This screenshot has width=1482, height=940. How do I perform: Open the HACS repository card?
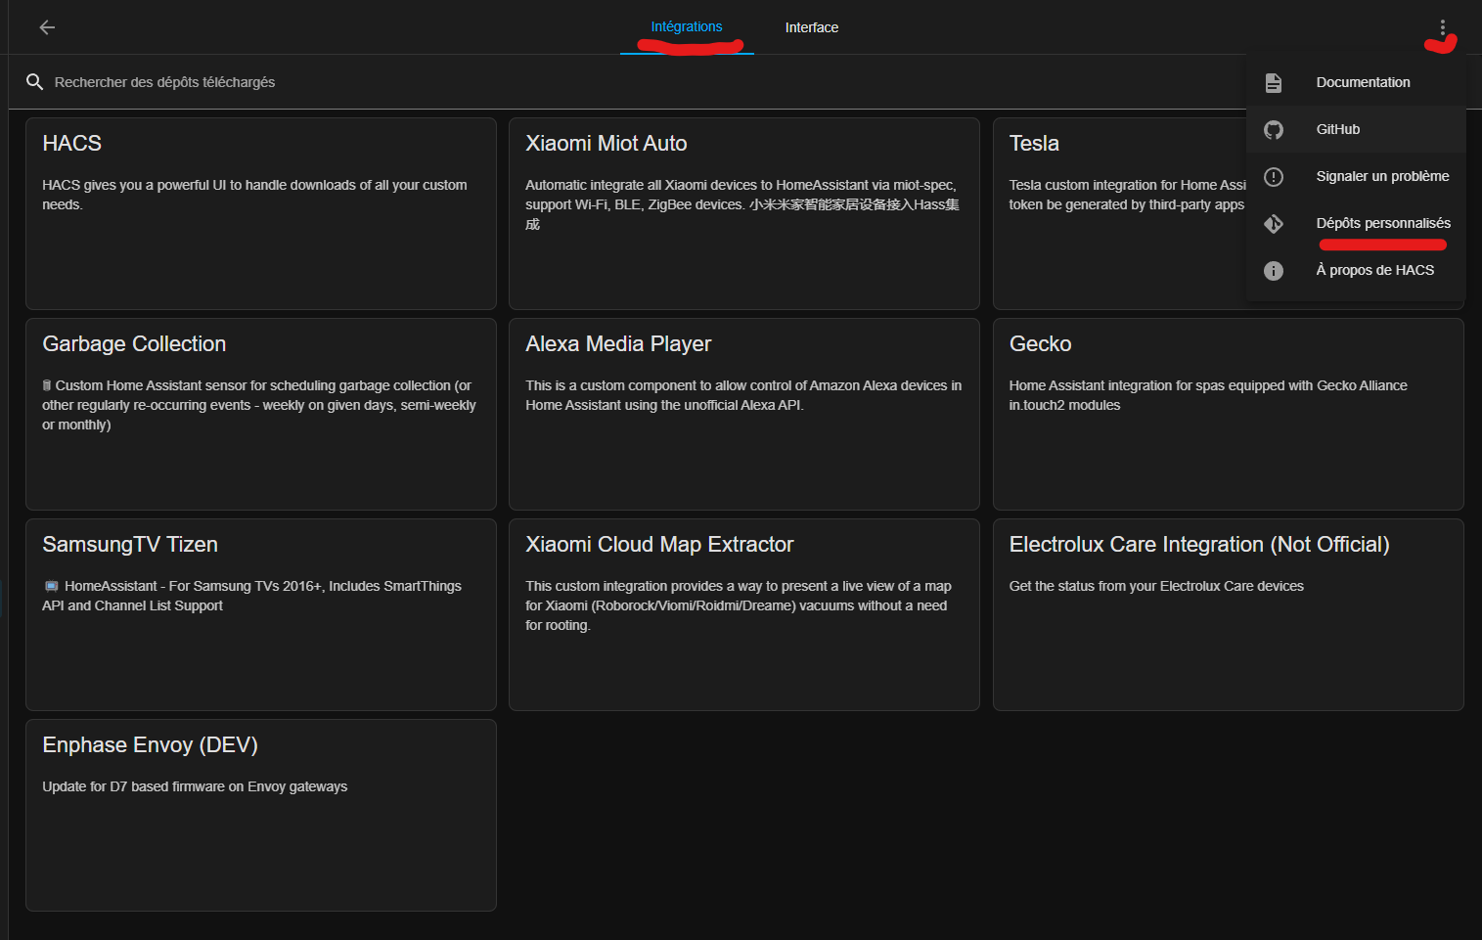261,213
